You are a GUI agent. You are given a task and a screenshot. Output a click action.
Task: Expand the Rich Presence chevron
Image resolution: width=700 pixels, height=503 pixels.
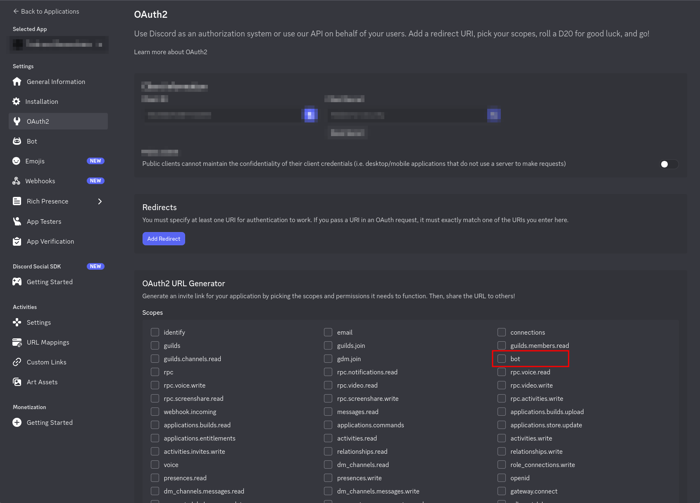pyautogui.click(x=100, y=201)
